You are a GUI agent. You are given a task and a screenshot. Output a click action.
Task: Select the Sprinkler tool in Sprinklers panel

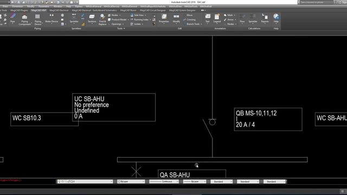tap(74, 18)
